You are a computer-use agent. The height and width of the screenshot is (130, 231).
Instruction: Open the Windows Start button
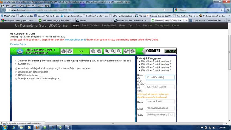(4, 128)
